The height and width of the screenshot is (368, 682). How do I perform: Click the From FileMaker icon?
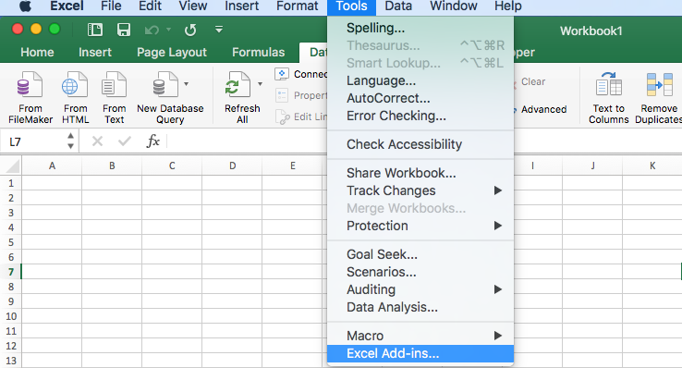pyautogui.click(x=30, y=85)
